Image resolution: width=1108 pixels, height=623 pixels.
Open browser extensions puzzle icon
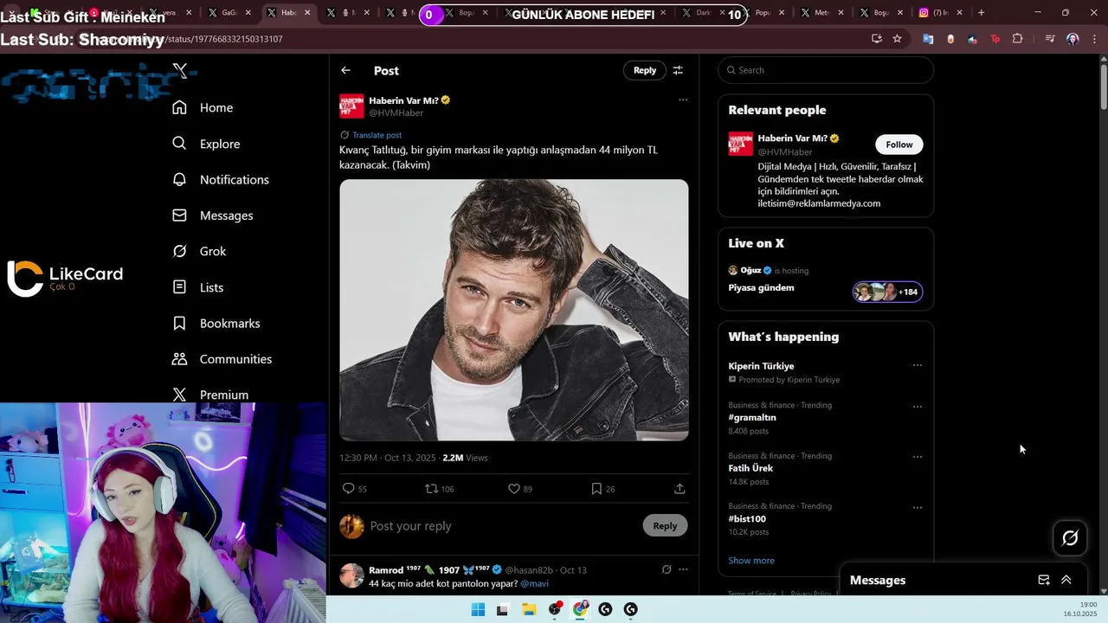tap(1017, 39)
